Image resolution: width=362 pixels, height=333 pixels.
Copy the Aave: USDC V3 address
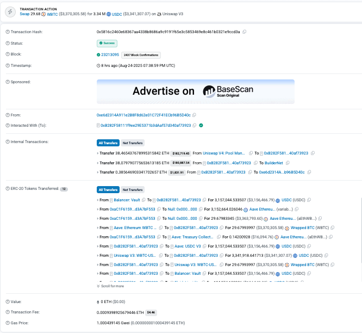coord(204,246)
